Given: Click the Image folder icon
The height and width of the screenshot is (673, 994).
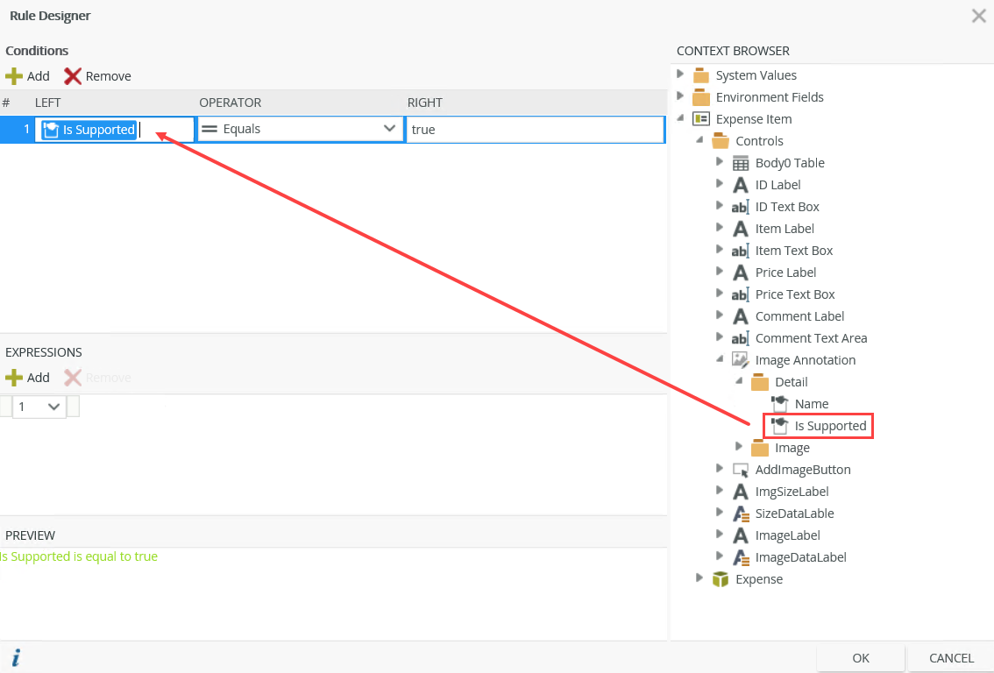Looking at the screenshot, I should (759, 448).
